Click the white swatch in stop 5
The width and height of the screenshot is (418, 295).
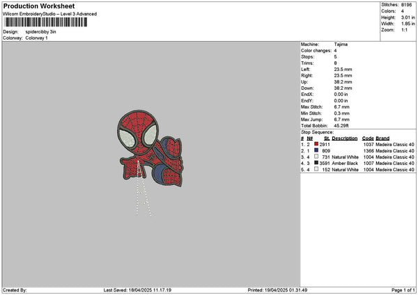click(316, 169)
